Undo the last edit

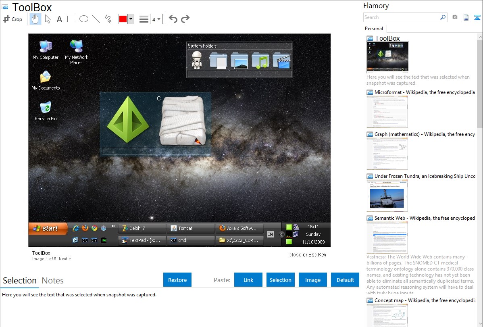(x=173, y=19)
